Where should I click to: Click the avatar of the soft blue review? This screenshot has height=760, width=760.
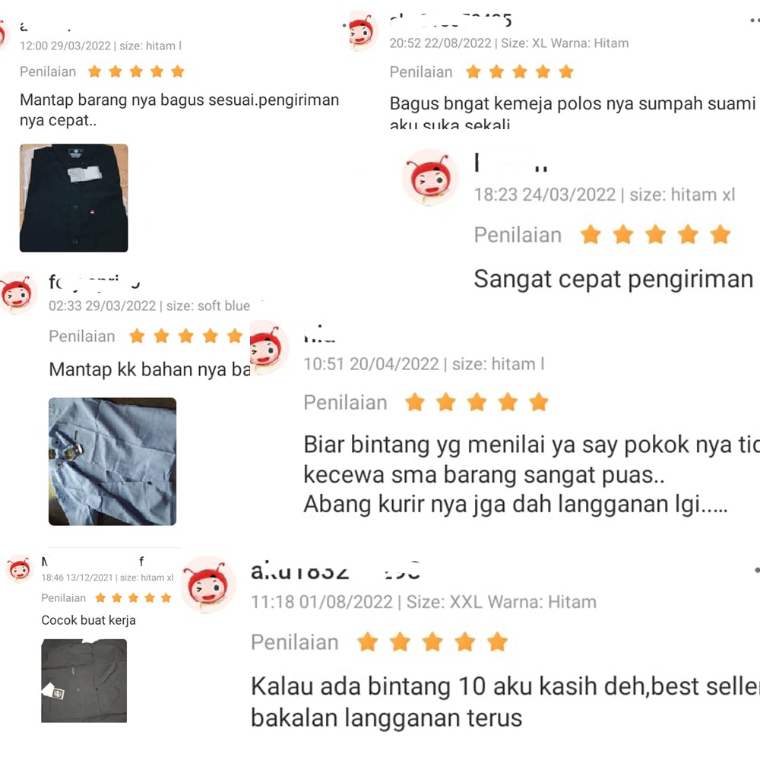[18, 293]
